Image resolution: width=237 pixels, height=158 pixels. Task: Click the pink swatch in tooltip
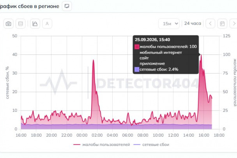(137, 47)
